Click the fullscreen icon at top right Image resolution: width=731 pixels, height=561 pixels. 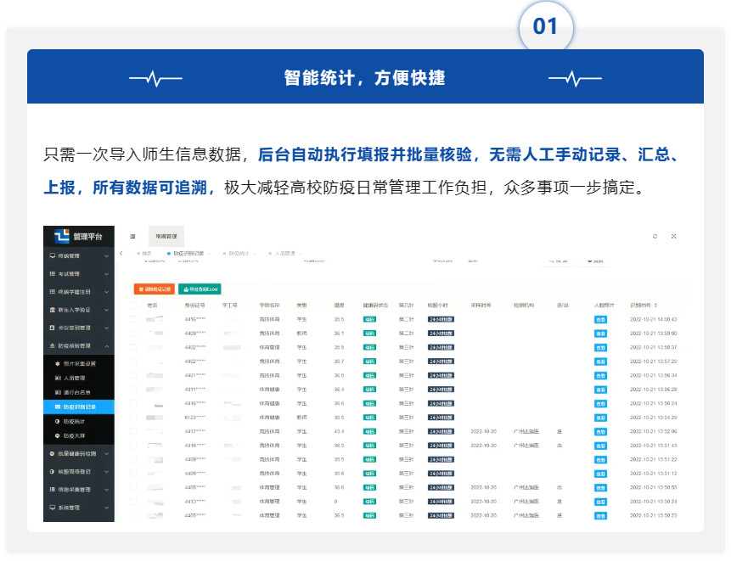(673, 236)
